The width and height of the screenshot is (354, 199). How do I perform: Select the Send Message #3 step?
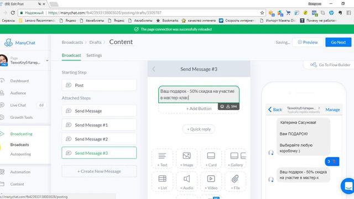(x=99, y=153)
